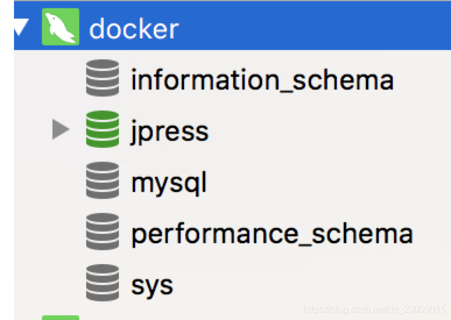Click the gray mysql database icon
The width and height of the screenshot is (451, 320).
(x=103, y=180)
